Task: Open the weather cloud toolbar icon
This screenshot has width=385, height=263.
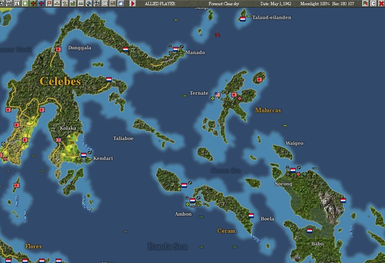Action: pos(120,4)
